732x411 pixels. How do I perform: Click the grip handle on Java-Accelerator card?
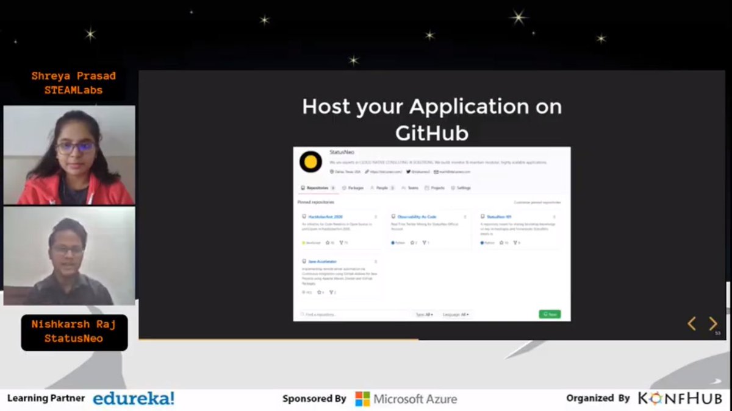376,262
